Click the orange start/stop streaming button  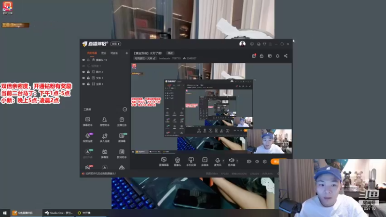276,162
